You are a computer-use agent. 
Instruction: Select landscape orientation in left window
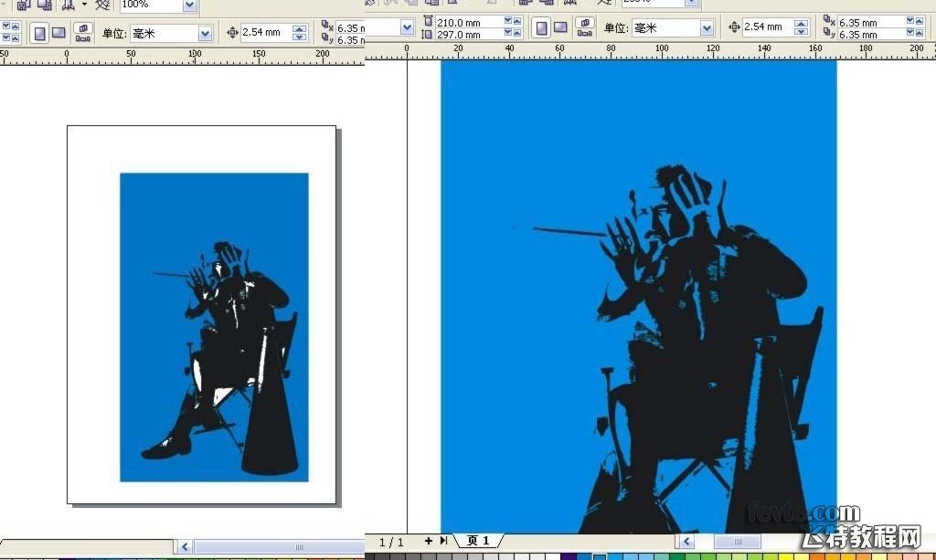pyautogui.click(x=58, y=33)
